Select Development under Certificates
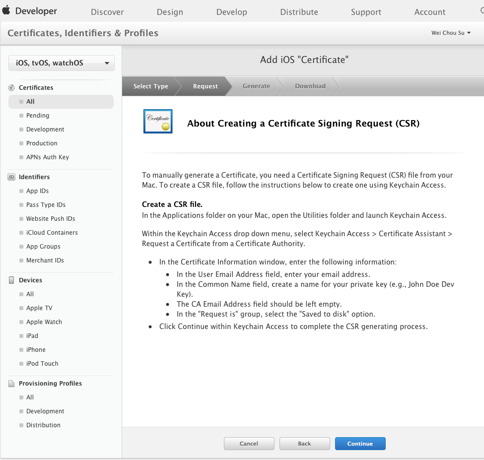Image resolution: width=484 pixels, height=460 pixels. (x=45, y=130)
